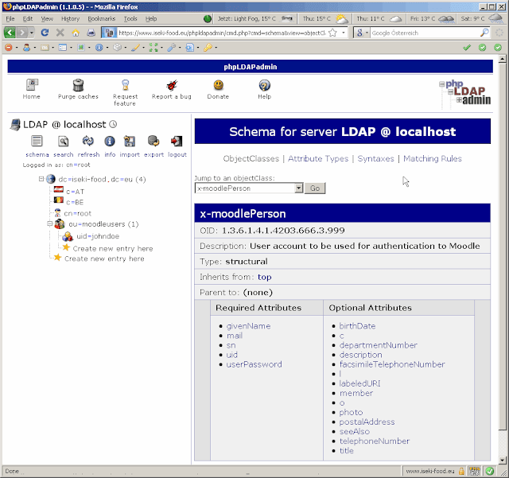The height and width of the screenshot is (478, 509).
Task: Click the Report a bug icon
Action: click(x=172, y=85)
